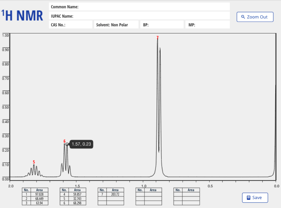281x208 pixels.
Task: Click the tooltip showing 1.57, 0.23
Action: tap(81, 144)
